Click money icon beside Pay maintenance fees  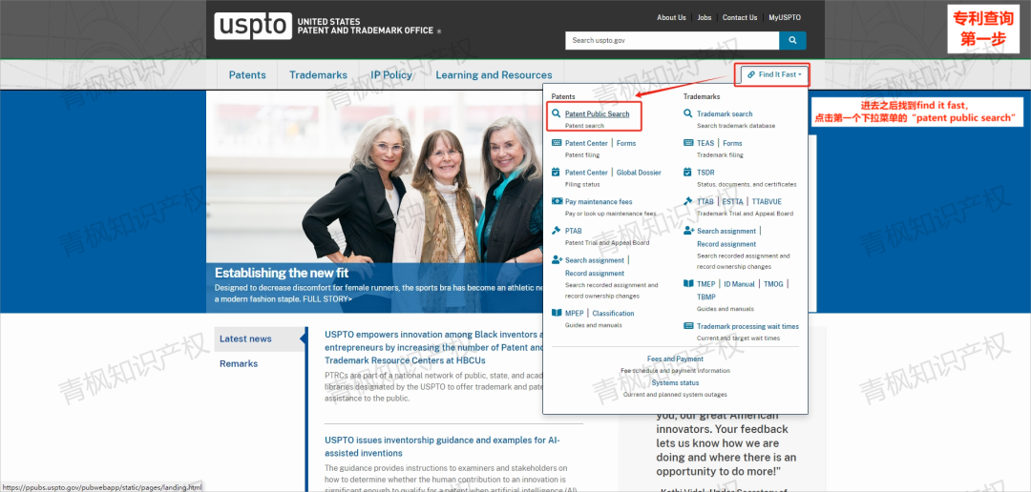click(x=557, y=201)
